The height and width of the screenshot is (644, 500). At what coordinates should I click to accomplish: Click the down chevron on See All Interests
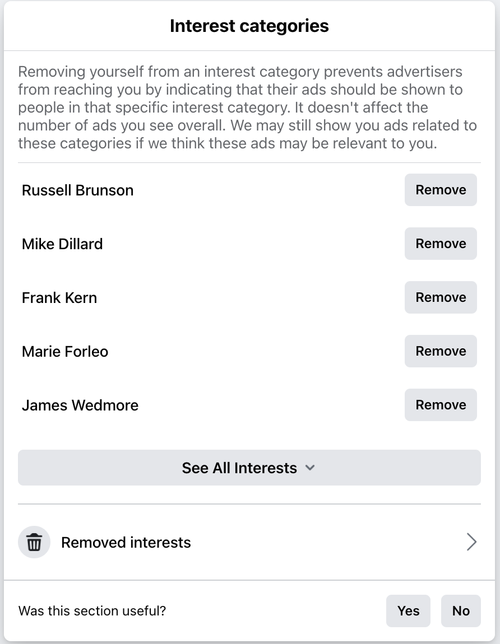pyautogui.click(x=310, y=468)
